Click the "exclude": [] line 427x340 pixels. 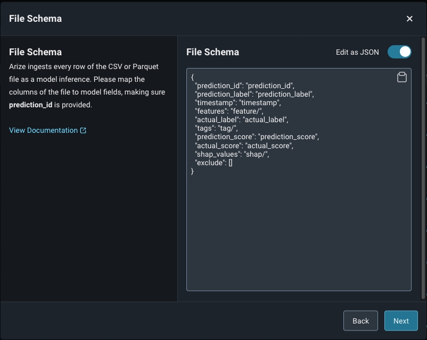(214, 163)
